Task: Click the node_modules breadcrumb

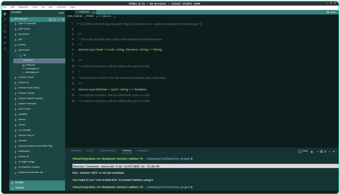Action: 75,16
